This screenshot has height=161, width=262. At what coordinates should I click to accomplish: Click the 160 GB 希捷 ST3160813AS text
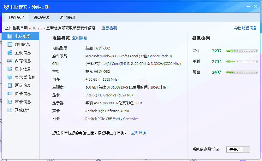pyautogui.click(x=127, y=87)
